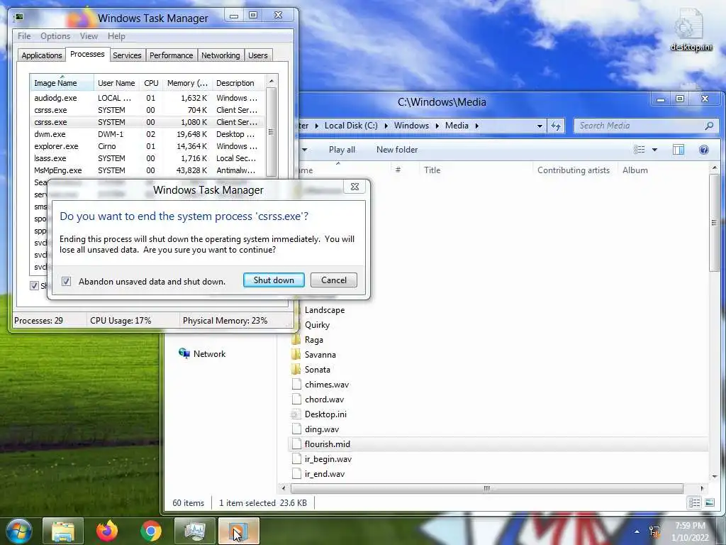The width and height of the screenshot is (726, 545).
Task: Select Network in the navigation pane
Action: [x=202, y=353]
